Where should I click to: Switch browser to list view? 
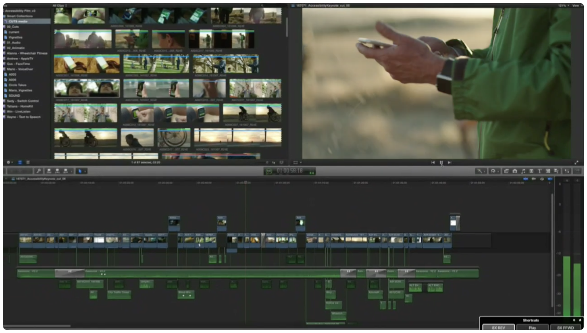28,162
